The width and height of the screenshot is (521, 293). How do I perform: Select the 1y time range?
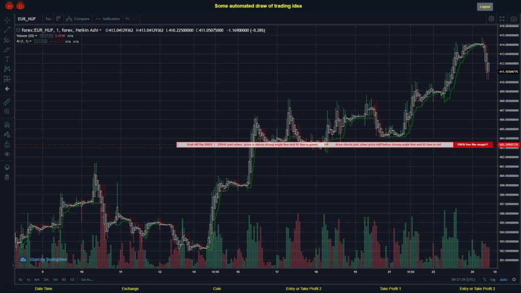point(28,280)
